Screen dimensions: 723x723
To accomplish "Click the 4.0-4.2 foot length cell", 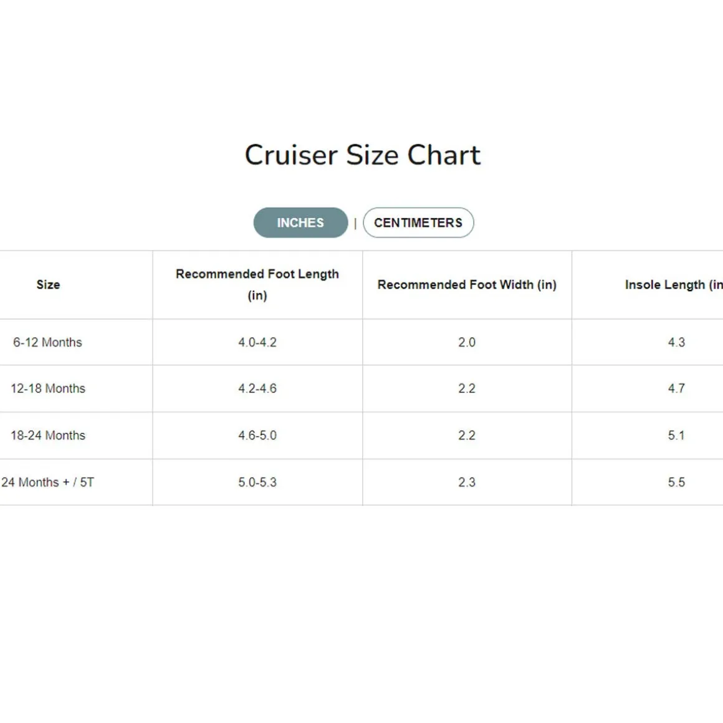I will [x=257, y=342].
